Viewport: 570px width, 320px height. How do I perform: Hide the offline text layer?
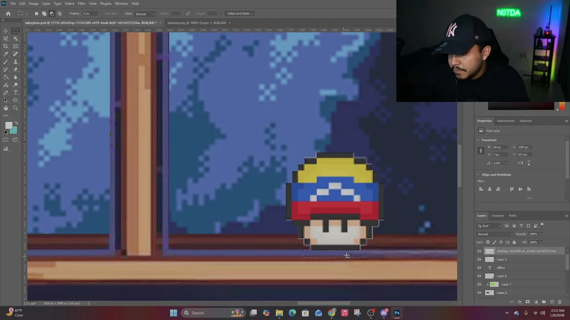tap(480, 268)
